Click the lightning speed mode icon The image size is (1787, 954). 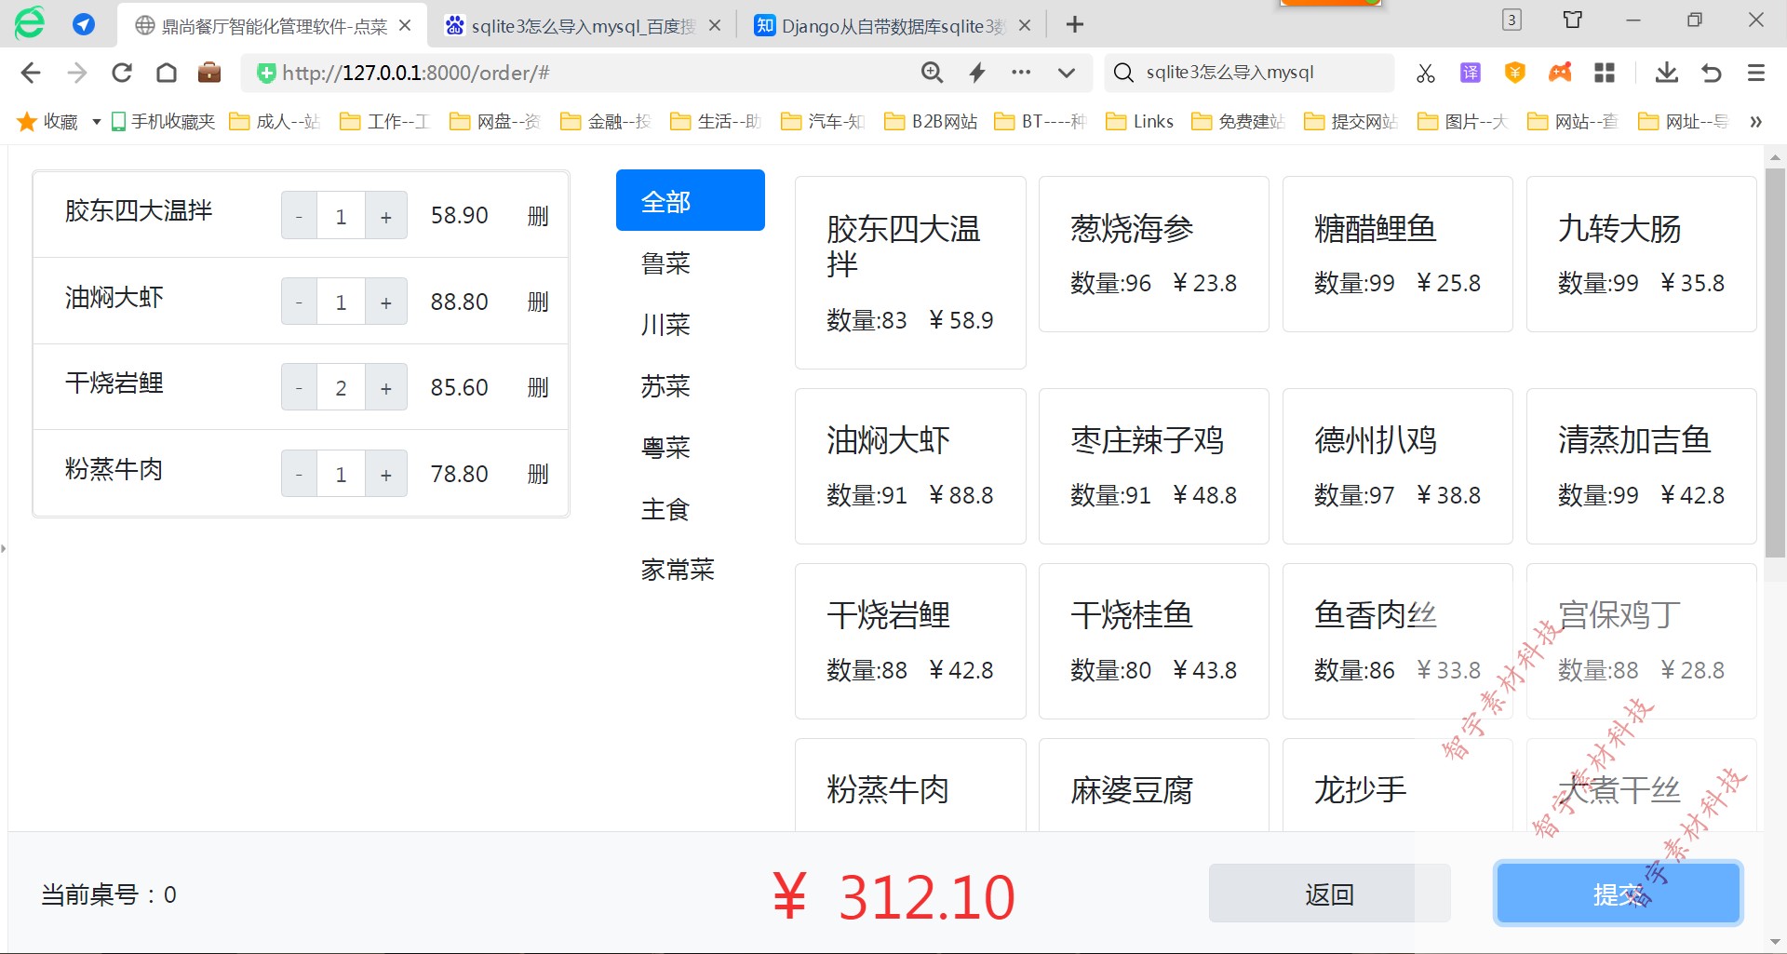point(977,73)
